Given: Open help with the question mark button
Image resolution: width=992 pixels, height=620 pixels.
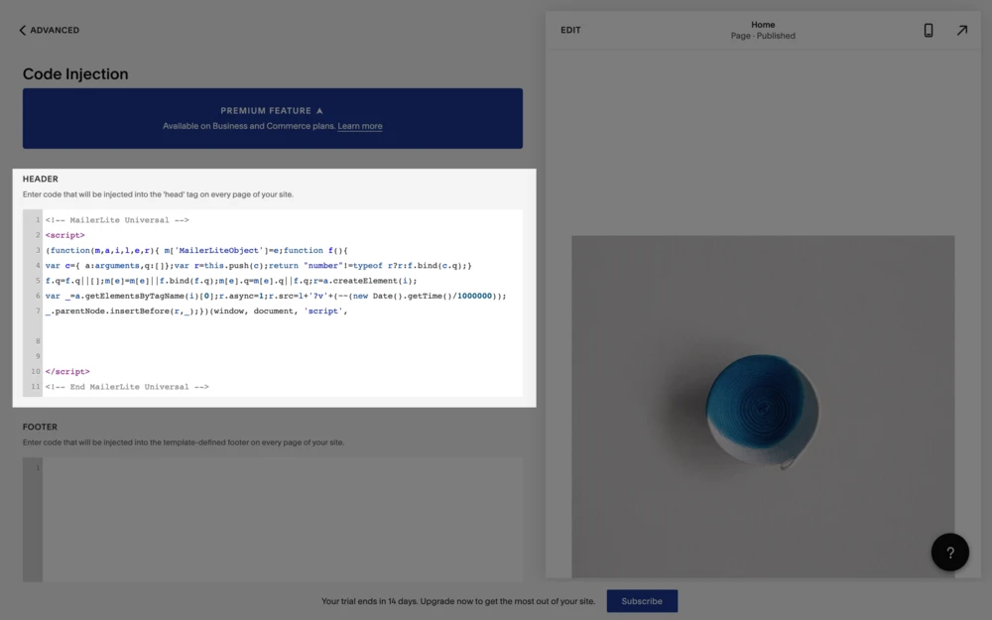Looking at the screenshot, I should 949,553.
